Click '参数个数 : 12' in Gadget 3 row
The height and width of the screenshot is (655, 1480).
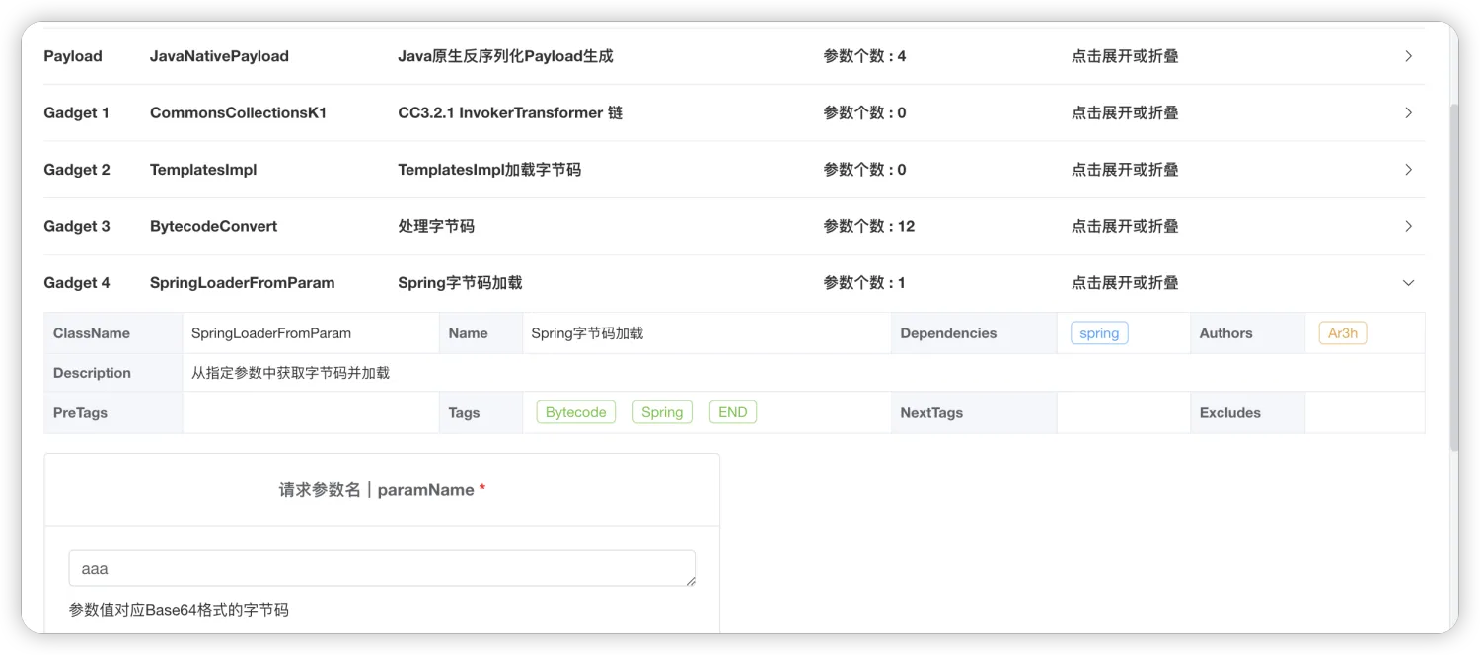pos(869,226)
